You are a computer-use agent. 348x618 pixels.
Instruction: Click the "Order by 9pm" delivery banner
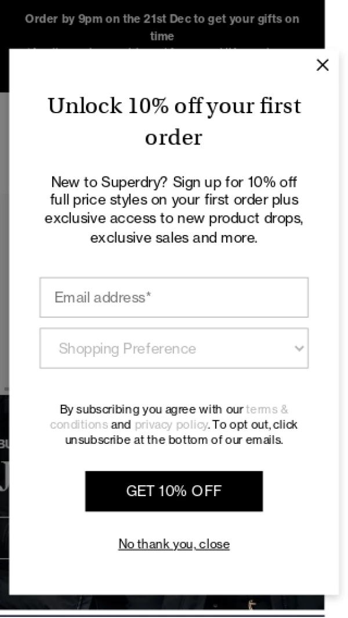[162, 19]
